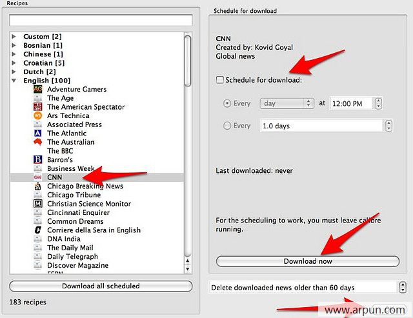Click the icon beside The Daily Mail
The height and width of the screenshot is (318, 413).
(38, 248)
